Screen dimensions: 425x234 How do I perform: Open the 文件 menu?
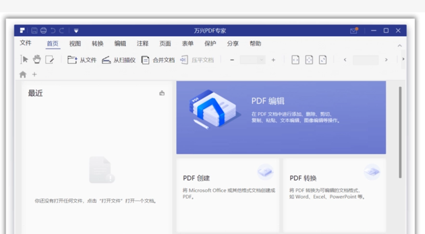click(x=26, y=43)
